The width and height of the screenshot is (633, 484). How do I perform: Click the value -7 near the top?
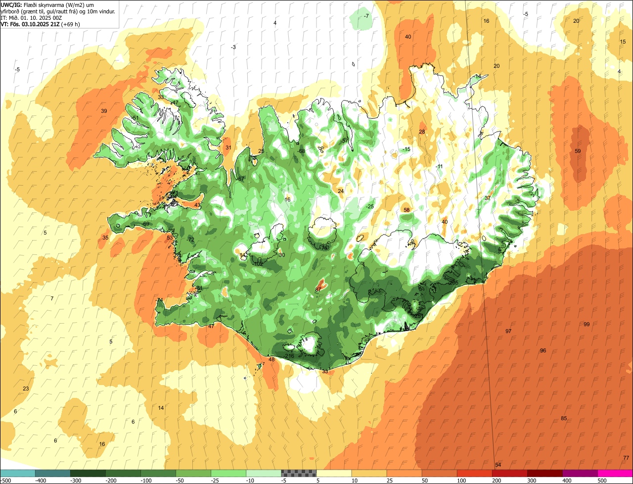pyautogui.click(x=366, y=16)
